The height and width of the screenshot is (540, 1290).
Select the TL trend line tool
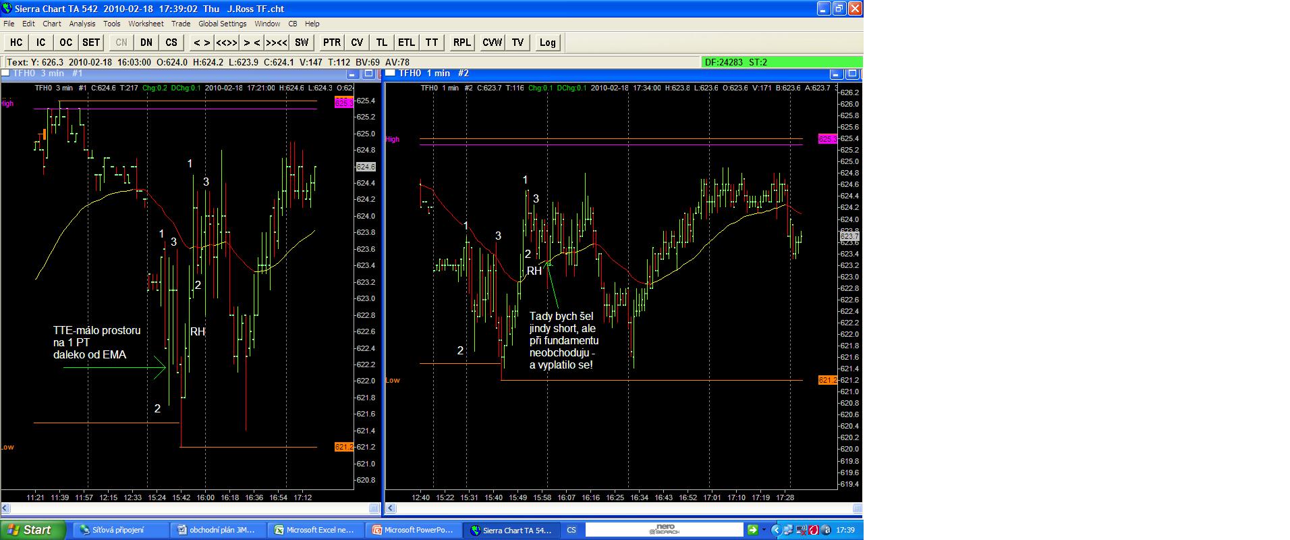click(x=382, y=43)
